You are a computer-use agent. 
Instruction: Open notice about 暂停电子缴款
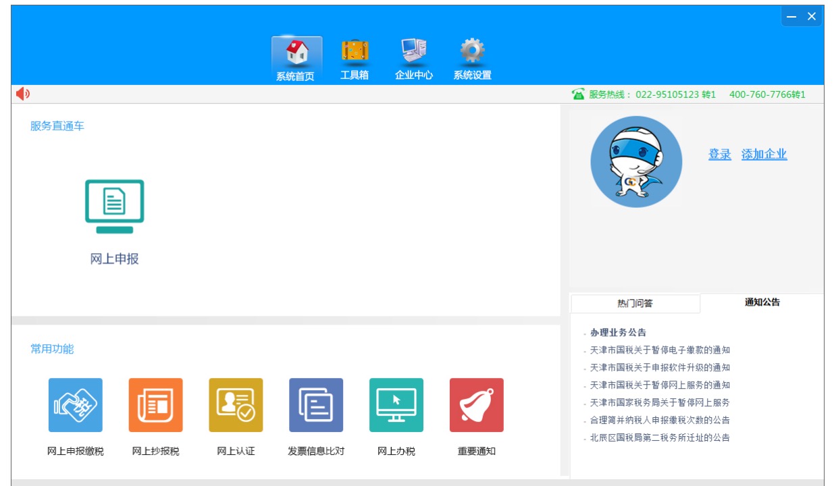[659, 350]
